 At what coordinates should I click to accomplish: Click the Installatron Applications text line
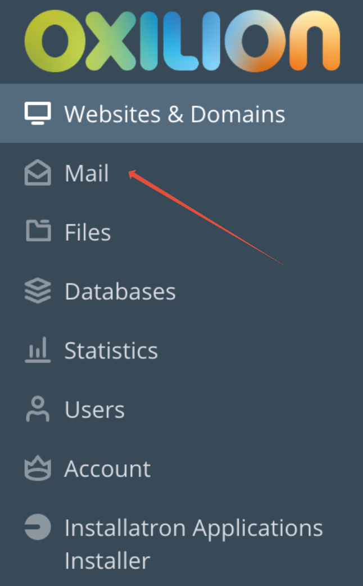[x=194, y=529]
